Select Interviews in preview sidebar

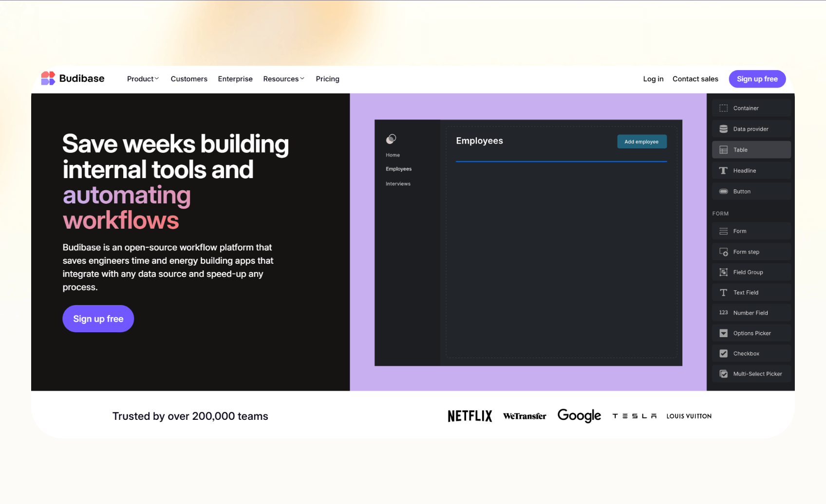click(398, 184)
